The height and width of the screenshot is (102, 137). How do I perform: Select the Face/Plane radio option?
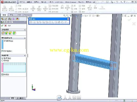pyautogui.click(x=2, y=58)
